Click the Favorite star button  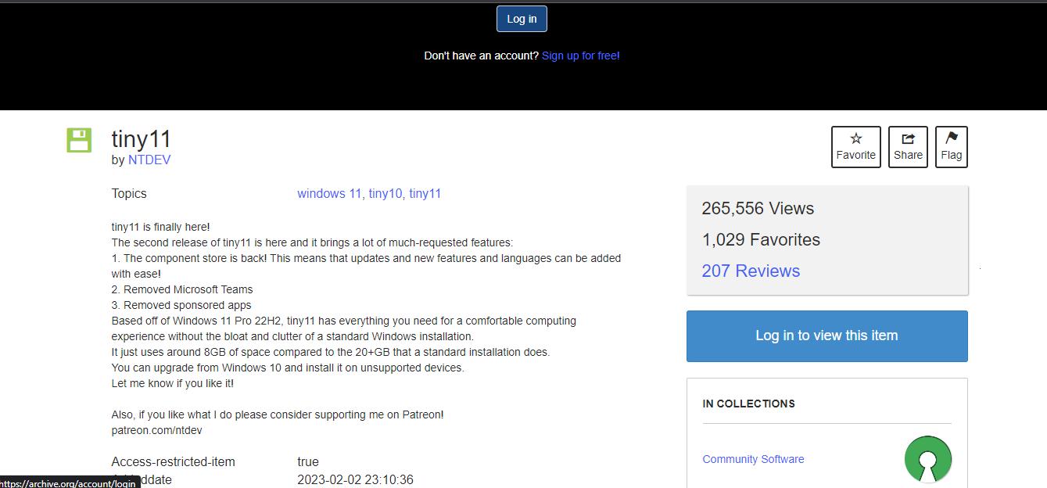tap(855, 147)
